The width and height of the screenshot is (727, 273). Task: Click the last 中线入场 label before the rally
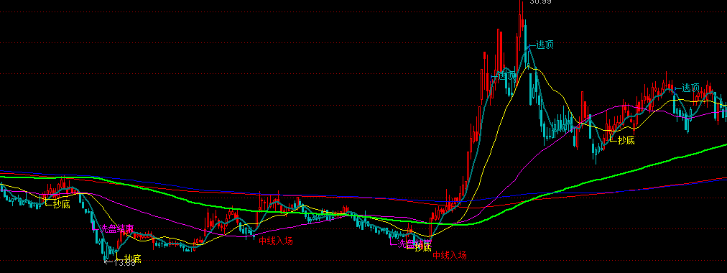tap(450, 255)
